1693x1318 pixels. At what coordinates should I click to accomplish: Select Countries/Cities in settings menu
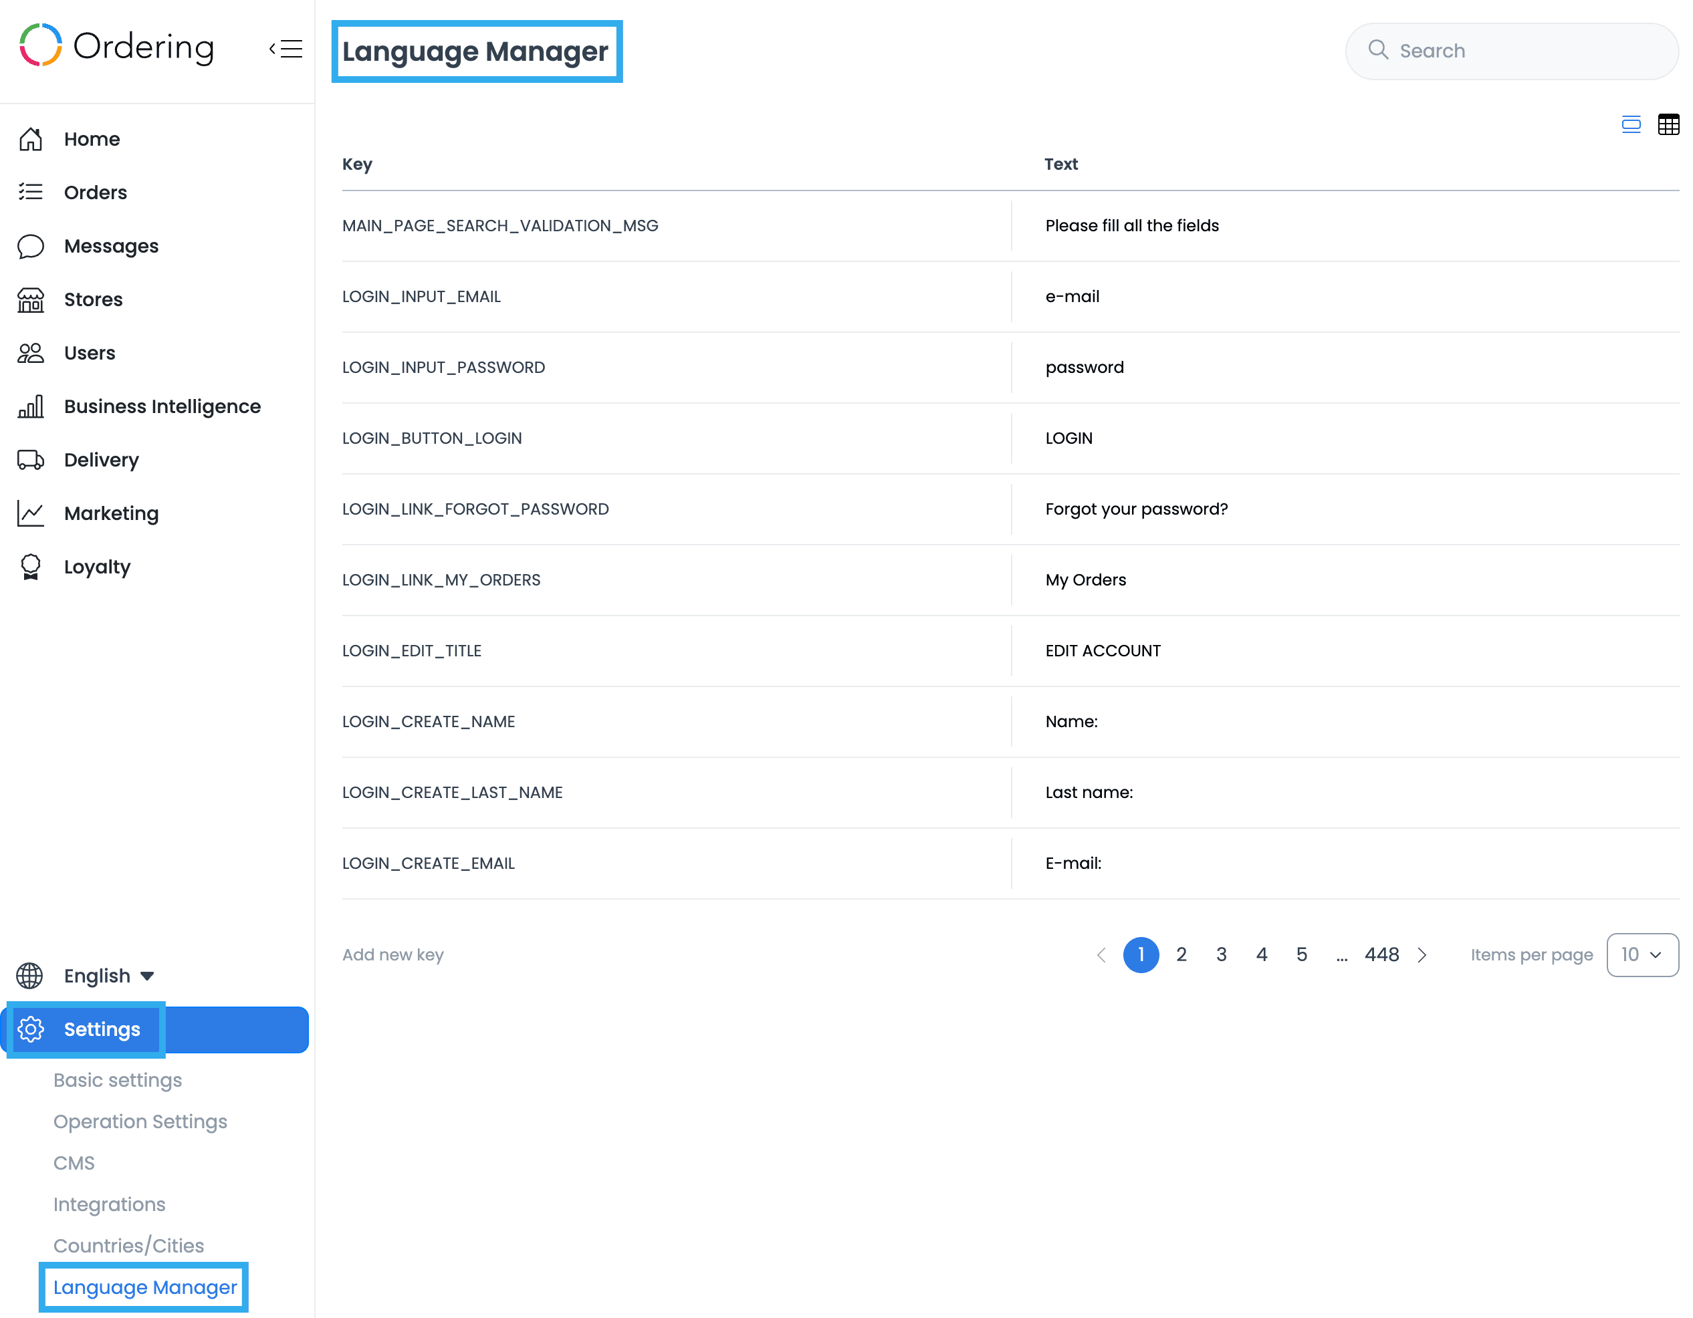[128, 1246]
